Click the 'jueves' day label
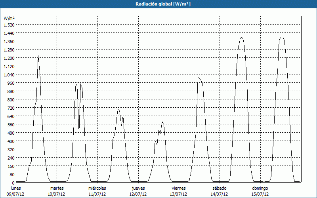 (x=138, y=188)
